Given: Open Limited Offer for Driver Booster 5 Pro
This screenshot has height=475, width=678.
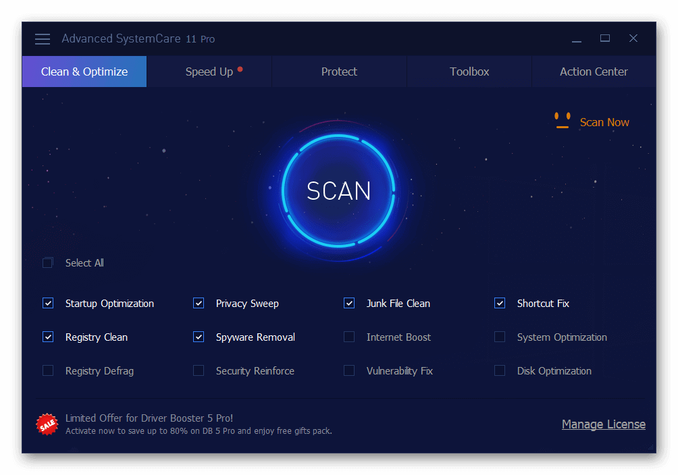Looking at the screenshot, I should [149, 418].
